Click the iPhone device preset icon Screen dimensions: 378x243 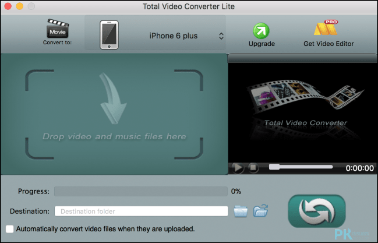(x=109, y=35)
